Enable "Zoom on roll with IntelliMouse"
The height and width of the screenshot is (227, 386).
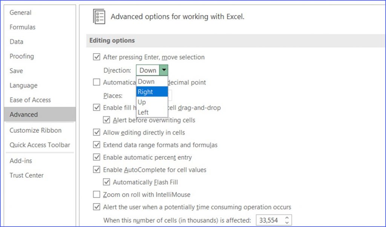coord(97,195)
